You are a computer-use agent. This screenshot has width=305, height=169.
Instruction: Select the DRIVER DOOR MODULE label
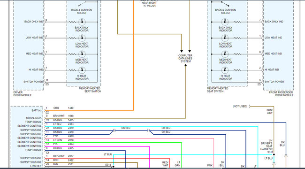coord(23,93)
